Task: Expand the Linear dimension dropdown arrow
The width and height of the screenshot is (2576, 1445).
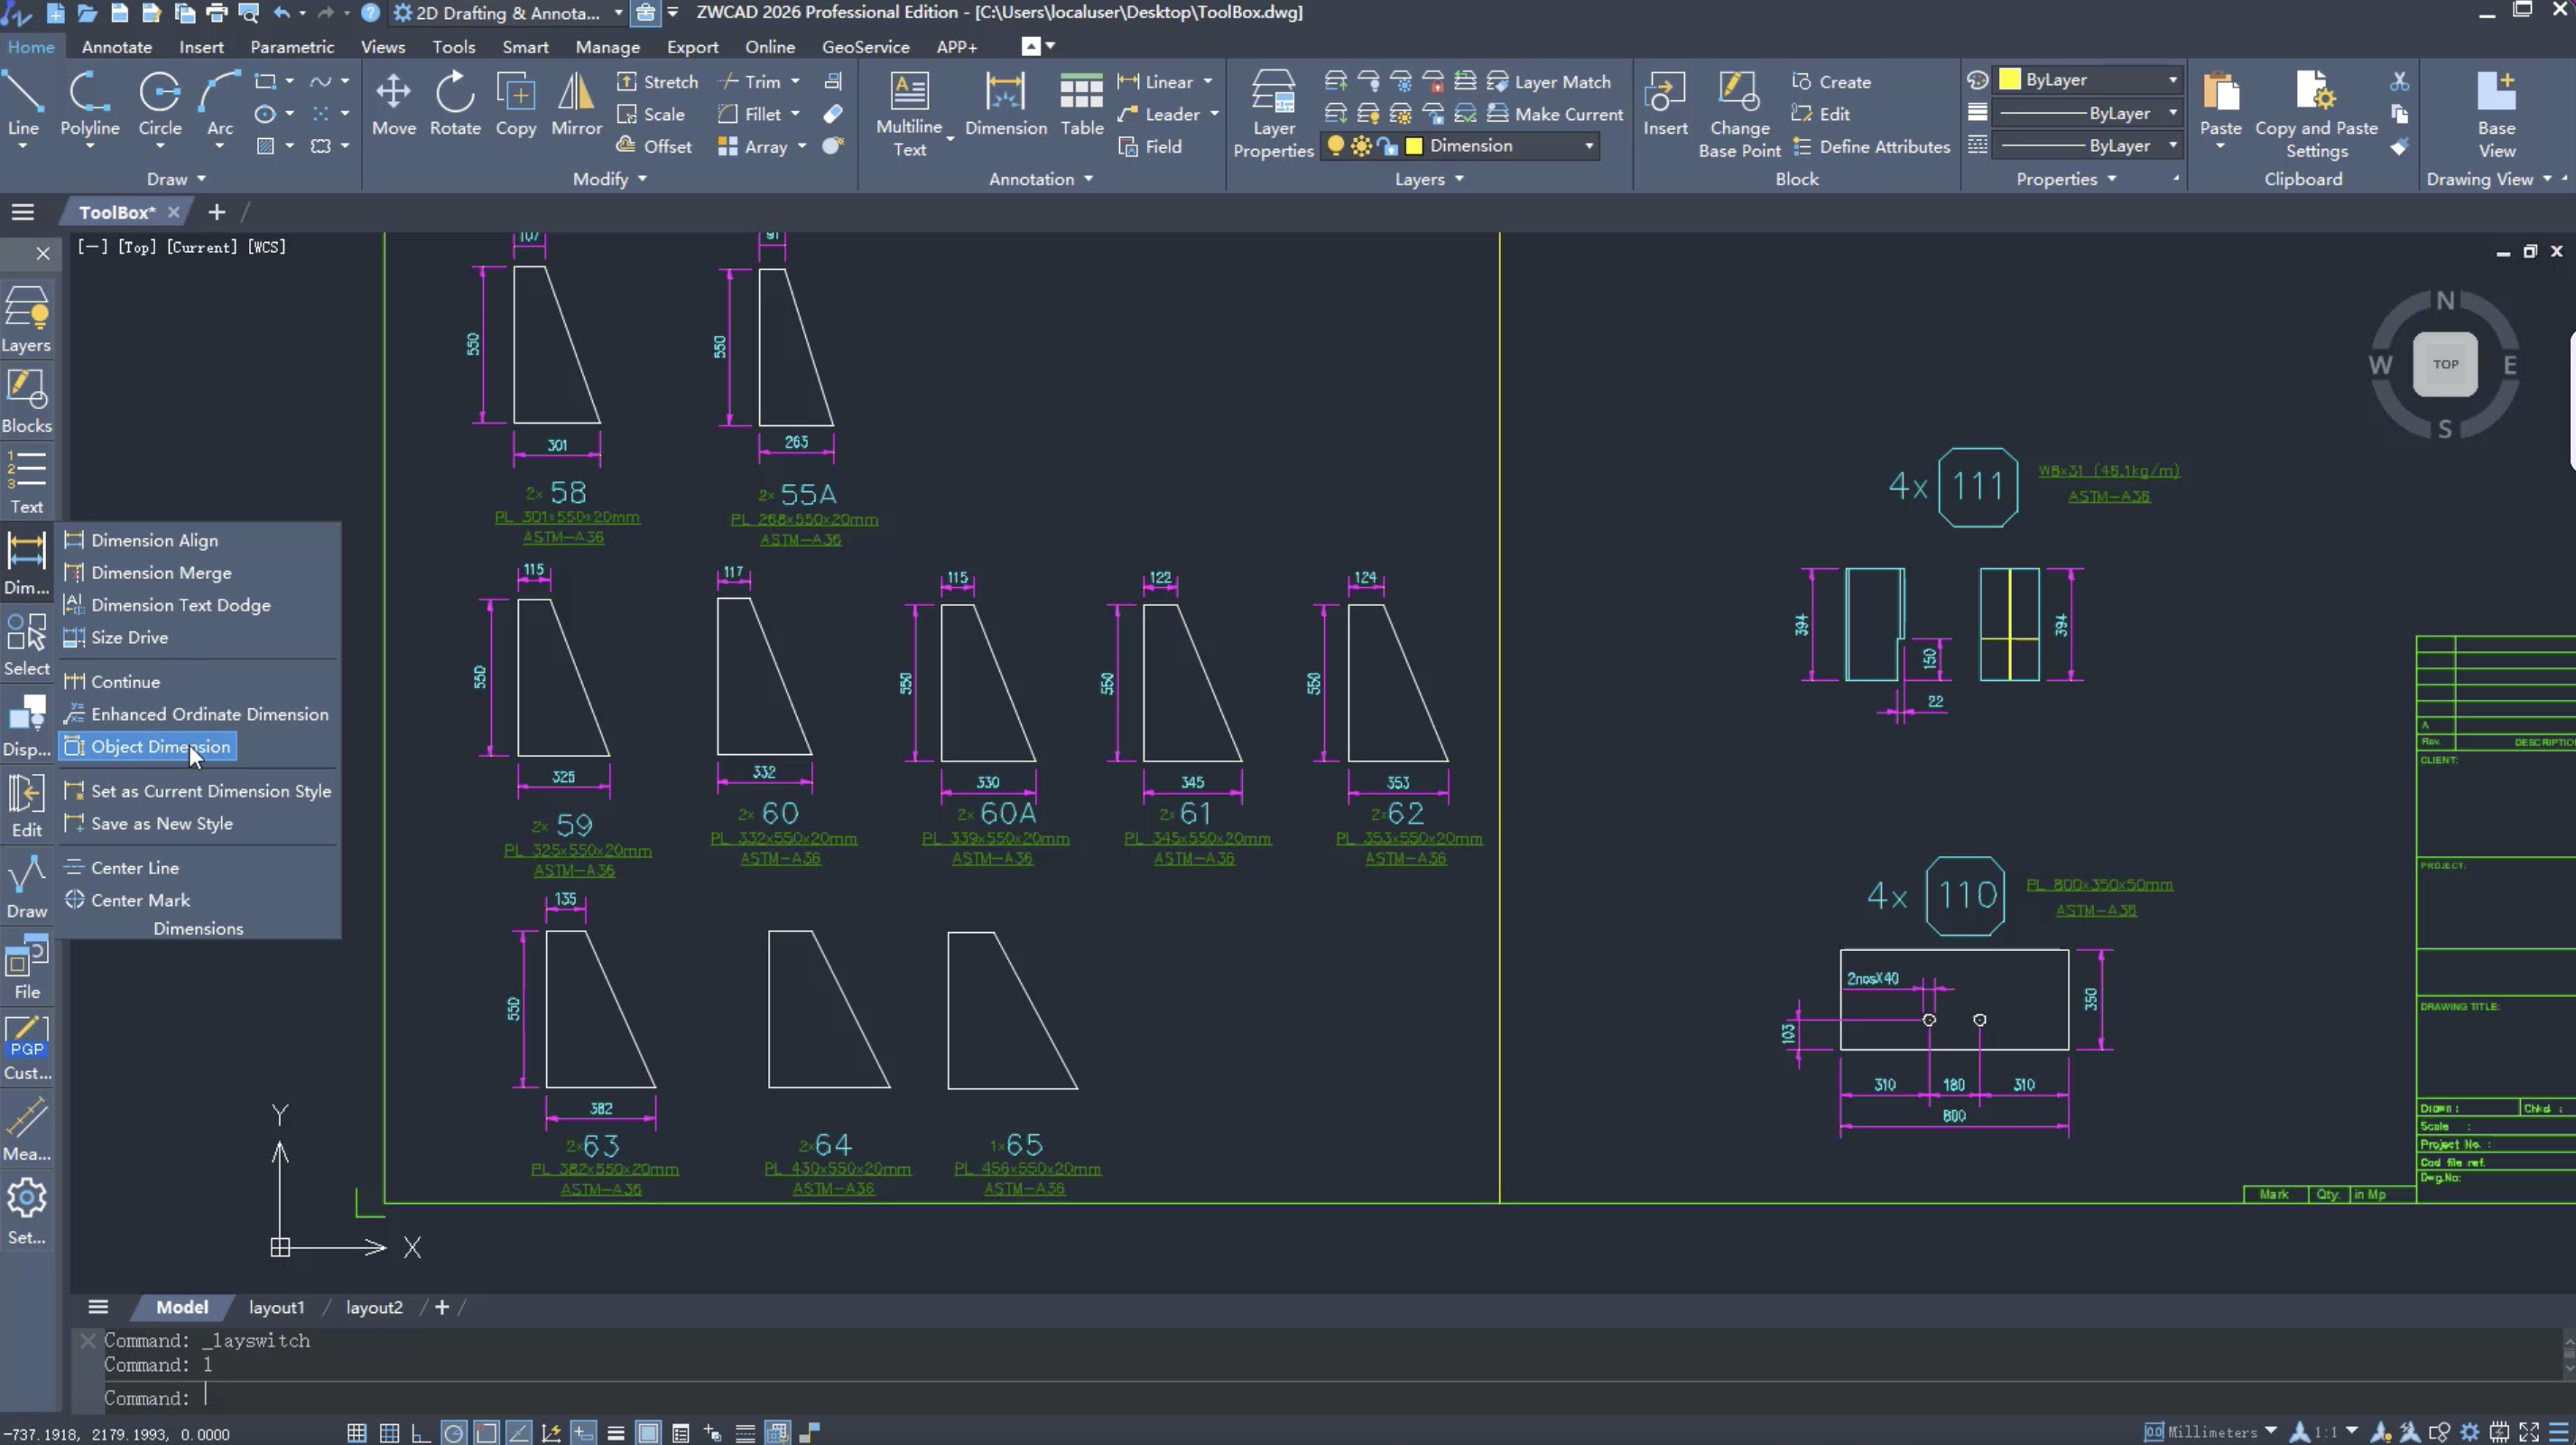Action: (1208, 82)
